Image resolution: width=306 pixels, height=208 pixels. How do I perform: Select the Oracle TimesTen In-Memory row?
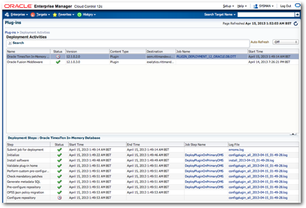coord(152,56)
